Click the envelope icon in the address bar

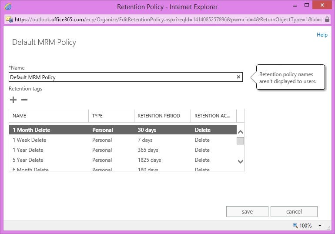(9, 19)
